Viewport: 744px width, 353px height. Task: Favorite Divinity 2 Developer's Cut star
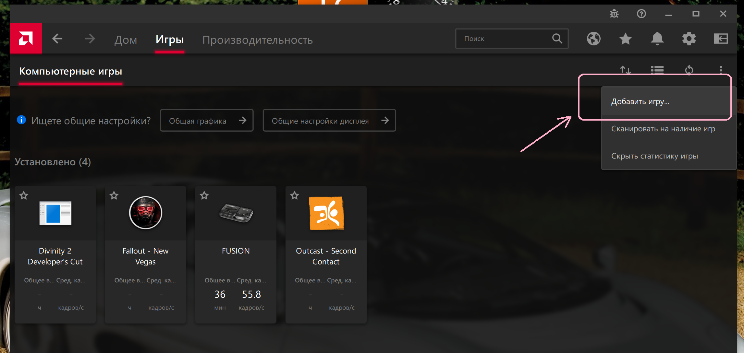pos(24,195)
